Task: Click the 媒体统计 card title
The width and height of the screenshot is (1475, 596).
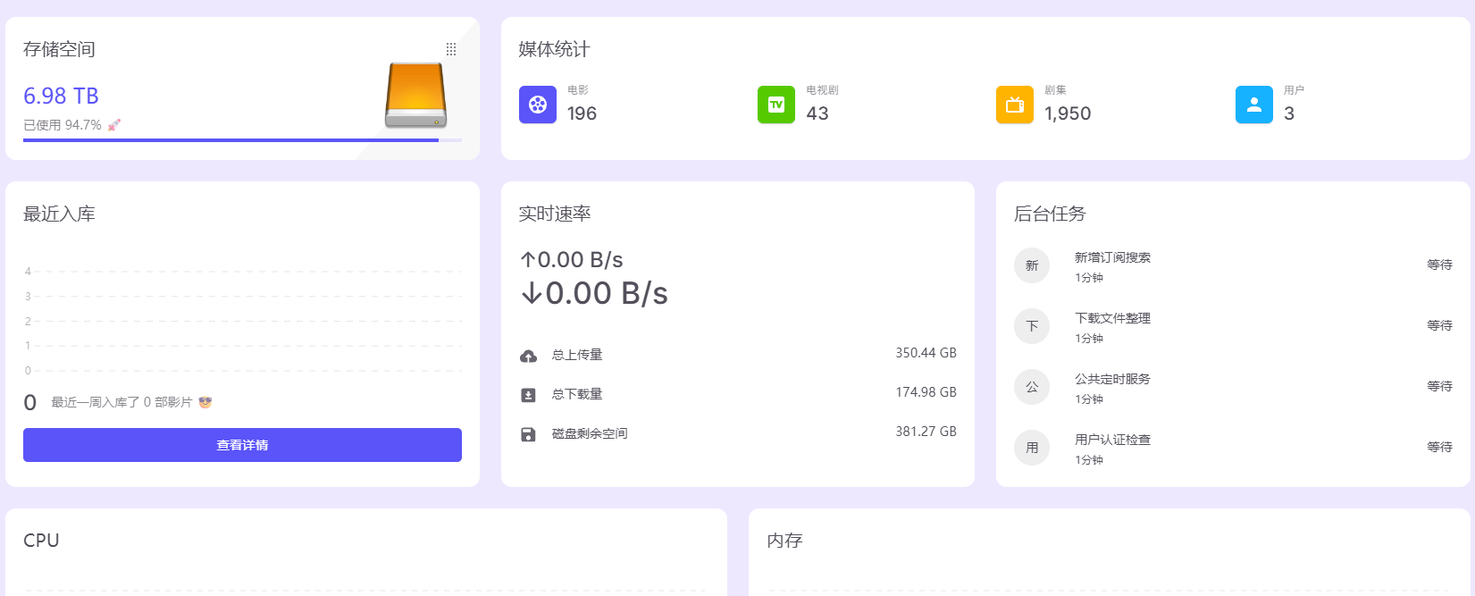Action: [555, 49]
